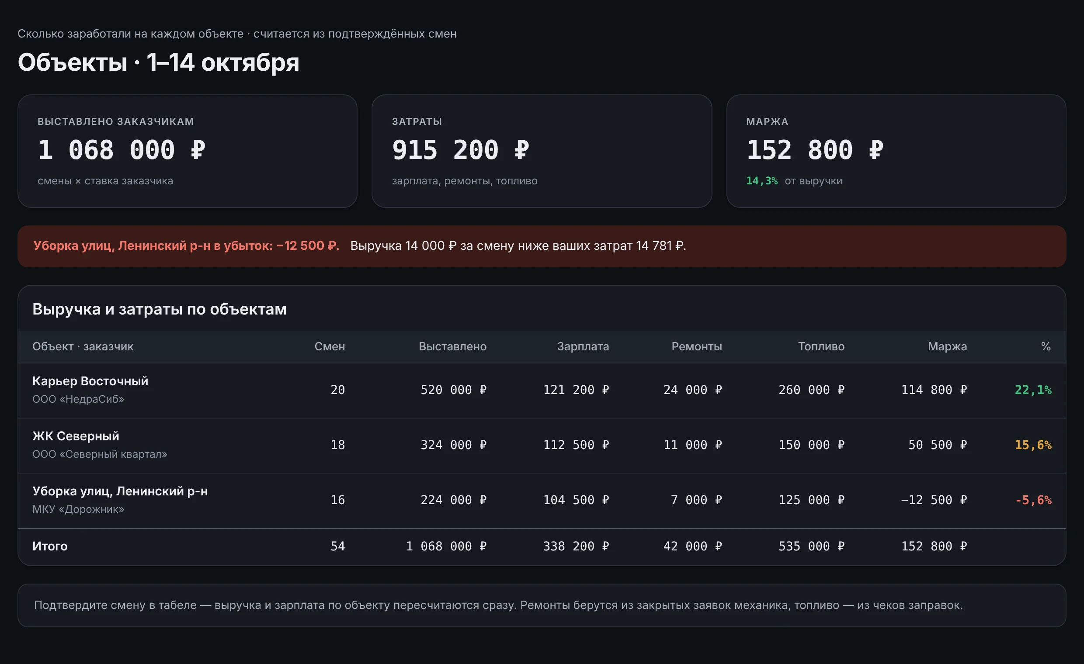Click the customer 'МКУ «Дорожник»'

(x=78, y=509)
